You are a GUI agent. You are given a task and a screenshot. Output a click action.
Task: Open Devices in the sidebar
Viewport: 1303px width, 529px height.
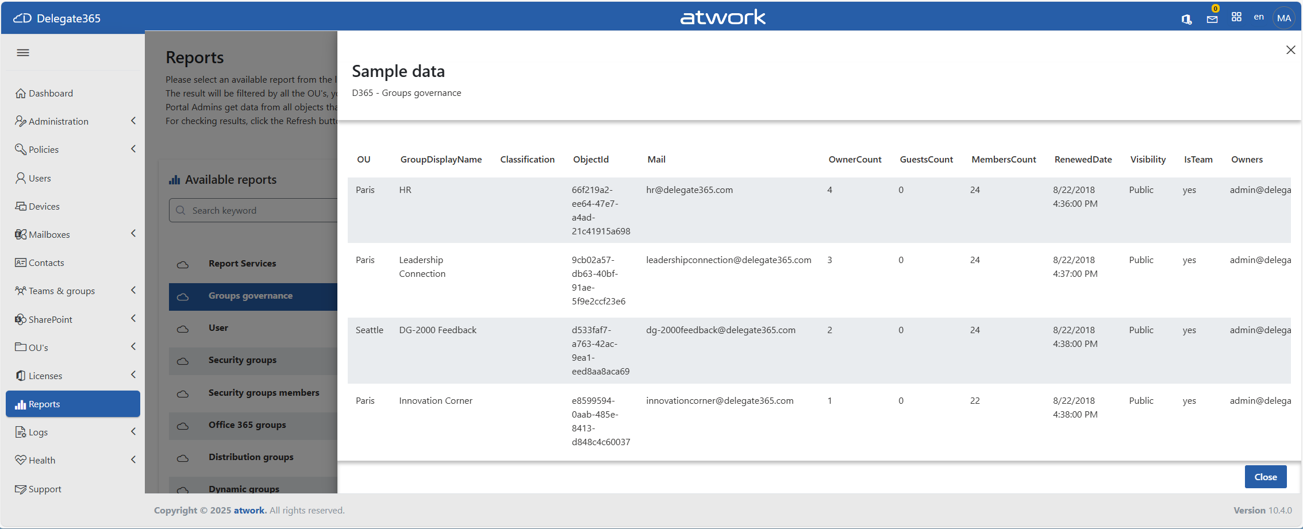click(x=44, y=206)
